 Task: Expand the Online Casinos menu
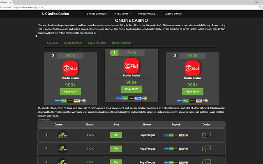(98, 14)
